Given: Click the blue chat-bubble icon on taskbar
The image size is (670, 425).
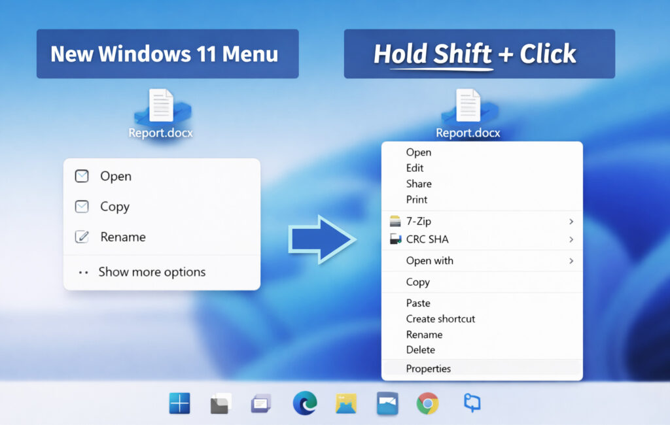Looking at the screenshot, I should click(x=471, y=403).
